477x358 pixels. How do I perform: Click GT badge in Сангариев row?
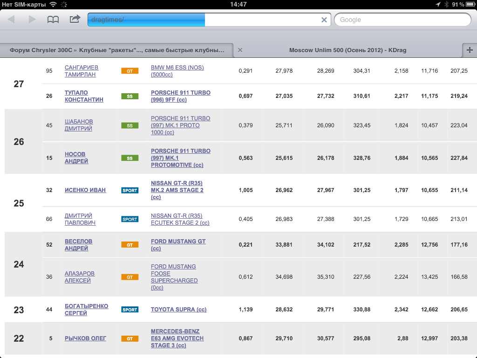129,71
